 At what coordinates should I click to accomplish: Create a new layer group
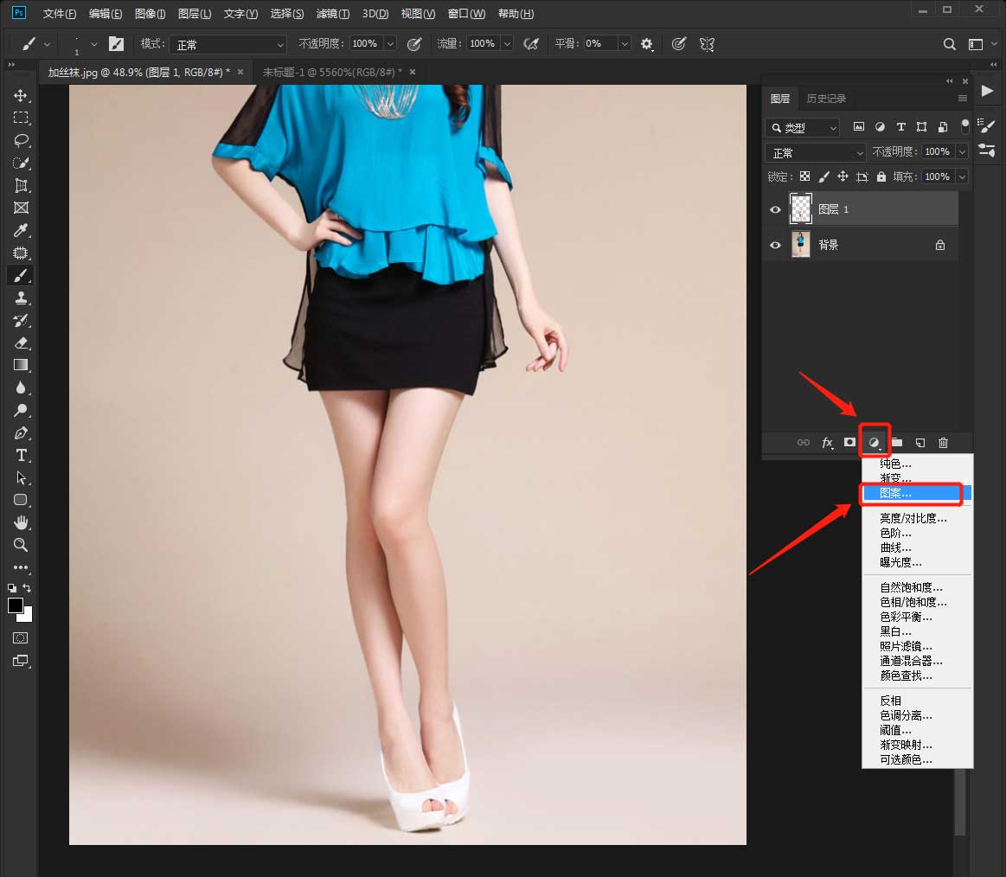pos(897,442)
